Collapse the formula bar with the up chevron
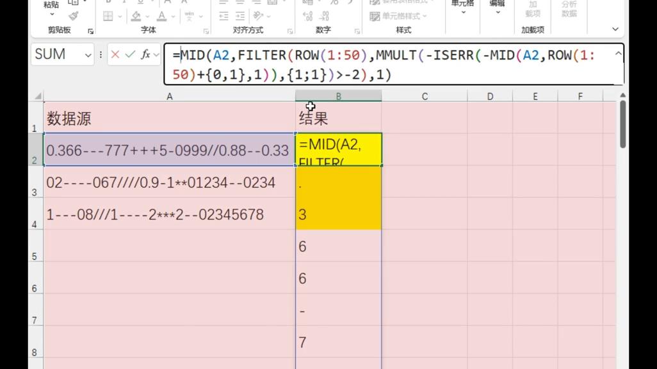This screenshot has height=369, width=657. 618,54
